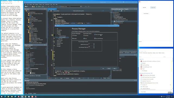Collapse Third Party node in options tree

[x=56, y=33]
